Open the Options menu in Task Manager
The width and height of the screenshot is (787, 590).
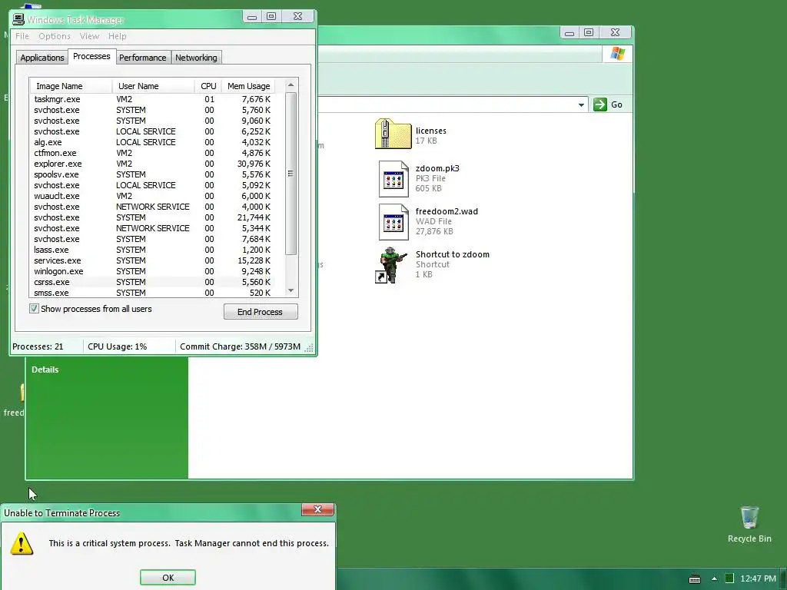pos(55,36)
